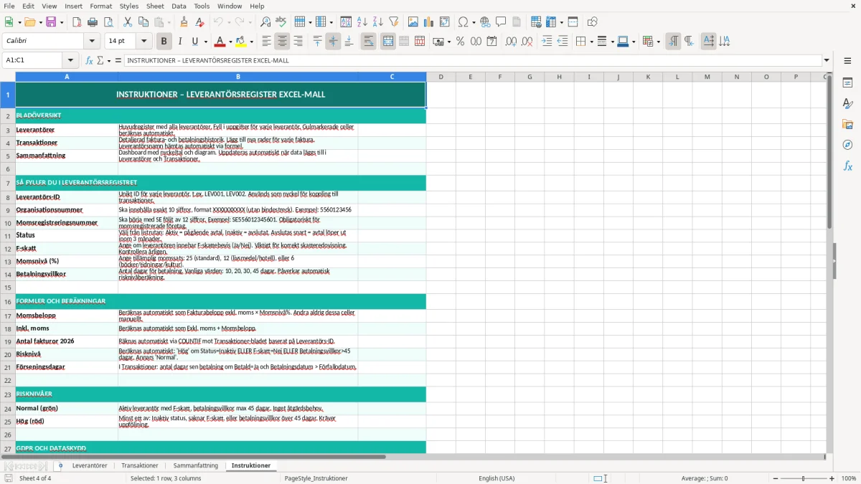
Task: Format cells as percent
Action: [460, 42]
